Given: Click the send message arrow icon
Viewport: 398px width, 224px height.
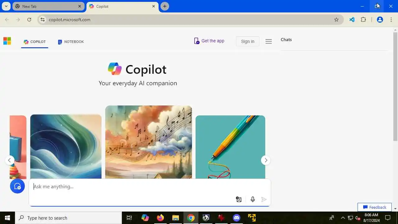Looking at the screenshot, I should (x=264, y=199).
